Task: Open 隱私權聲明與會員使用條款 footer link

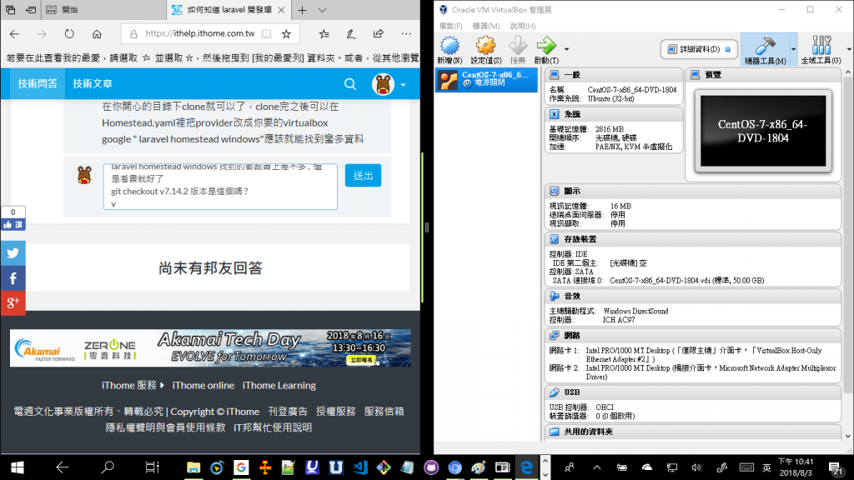Action: [166, 427]
